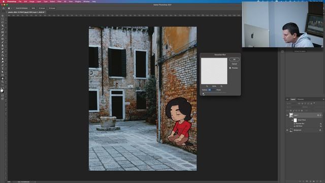Click the Home icon in options bar
This screenshot has height=183, width=325.
click(4, 8)
